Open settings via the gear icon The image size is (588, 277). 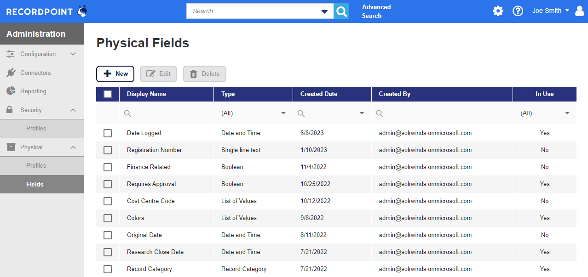pos(498,11)
